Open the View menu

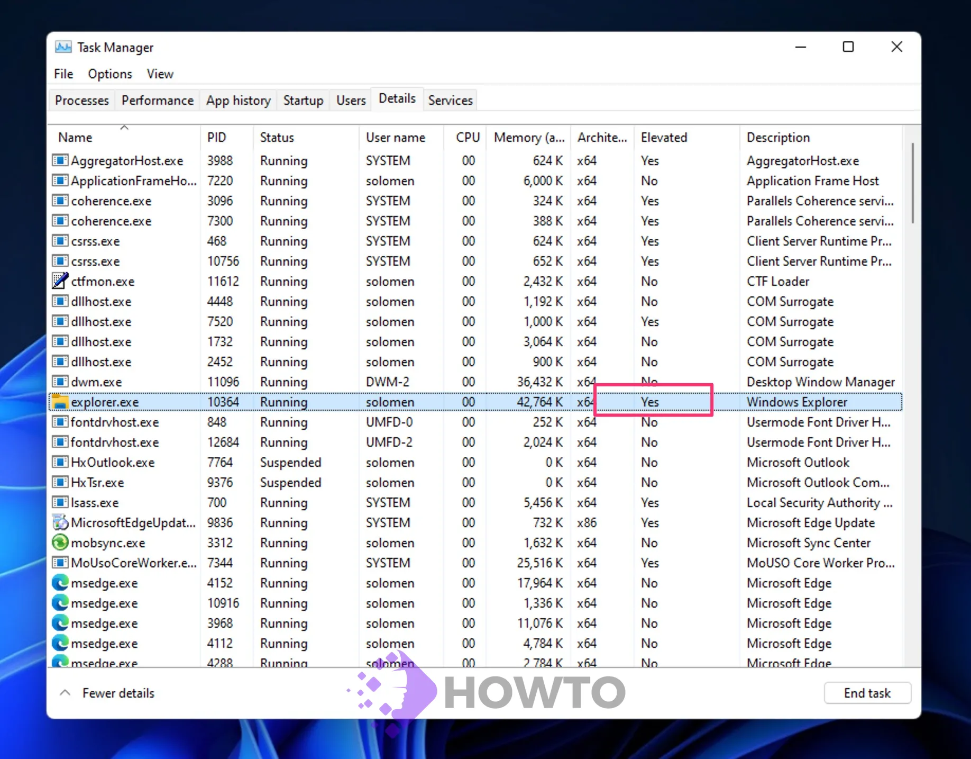(160, 74)
